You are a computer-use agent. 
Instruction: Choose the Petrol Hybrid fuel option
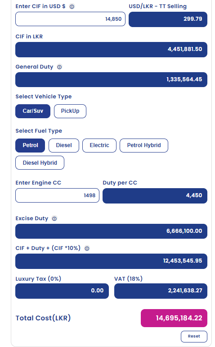[144, 145]
